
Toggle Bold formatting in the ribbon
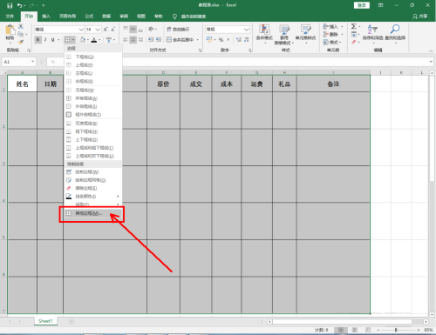[37, 39]
